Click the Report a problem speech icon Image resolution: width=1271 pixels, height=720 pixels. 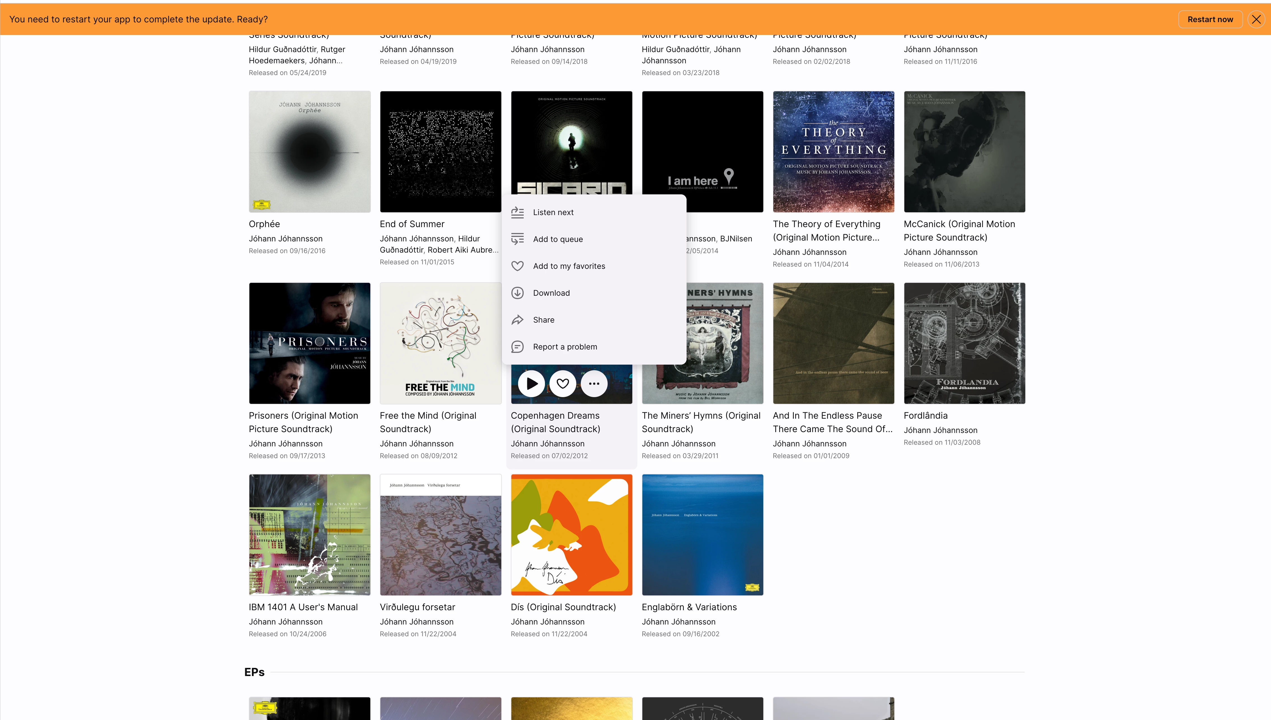pyautogui.click(x=518, y=347)
